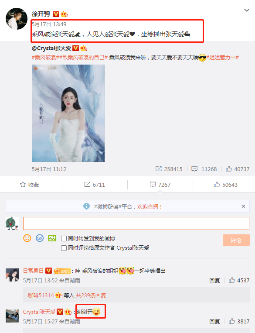Click the image upload icon
Screen dimensions: 255x333
click(52, 238)
